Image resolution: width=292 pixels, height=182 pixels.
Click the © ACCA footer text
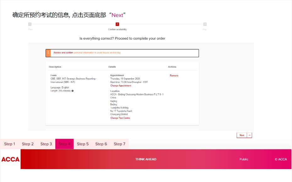(x=281, y=159)
